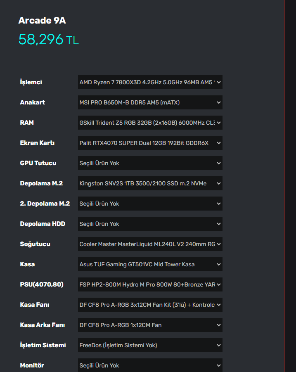Click the Soğutucu label
The height and width of the screenshot is (372, 296).
(35, 244)
